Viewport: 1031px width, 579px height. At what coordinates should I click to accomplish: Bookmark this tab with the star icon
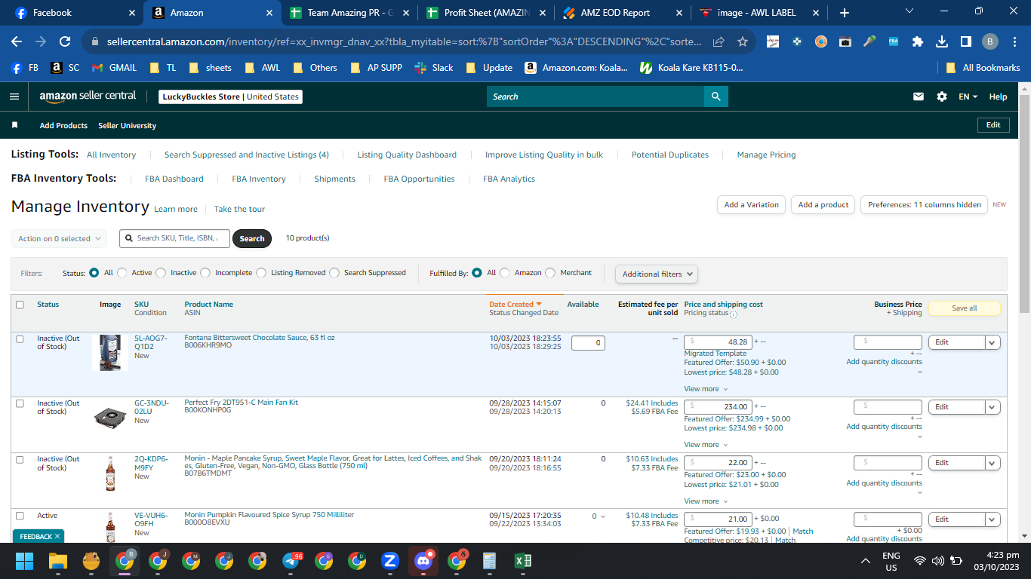(743, 41)
